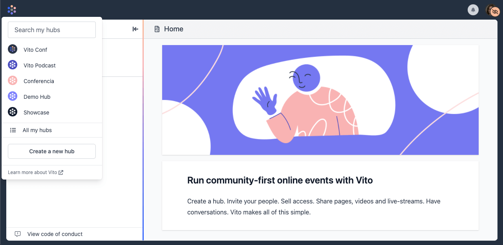The width and height of the screenshot is (503, 245).
Task: Select Vito Podcast from the hub list
Action: click(x=40, y=65)
